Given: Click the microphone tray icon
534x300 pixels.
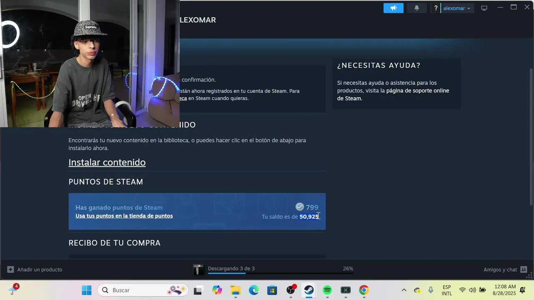Looking at the screenshot, I should tap(431, 290).
